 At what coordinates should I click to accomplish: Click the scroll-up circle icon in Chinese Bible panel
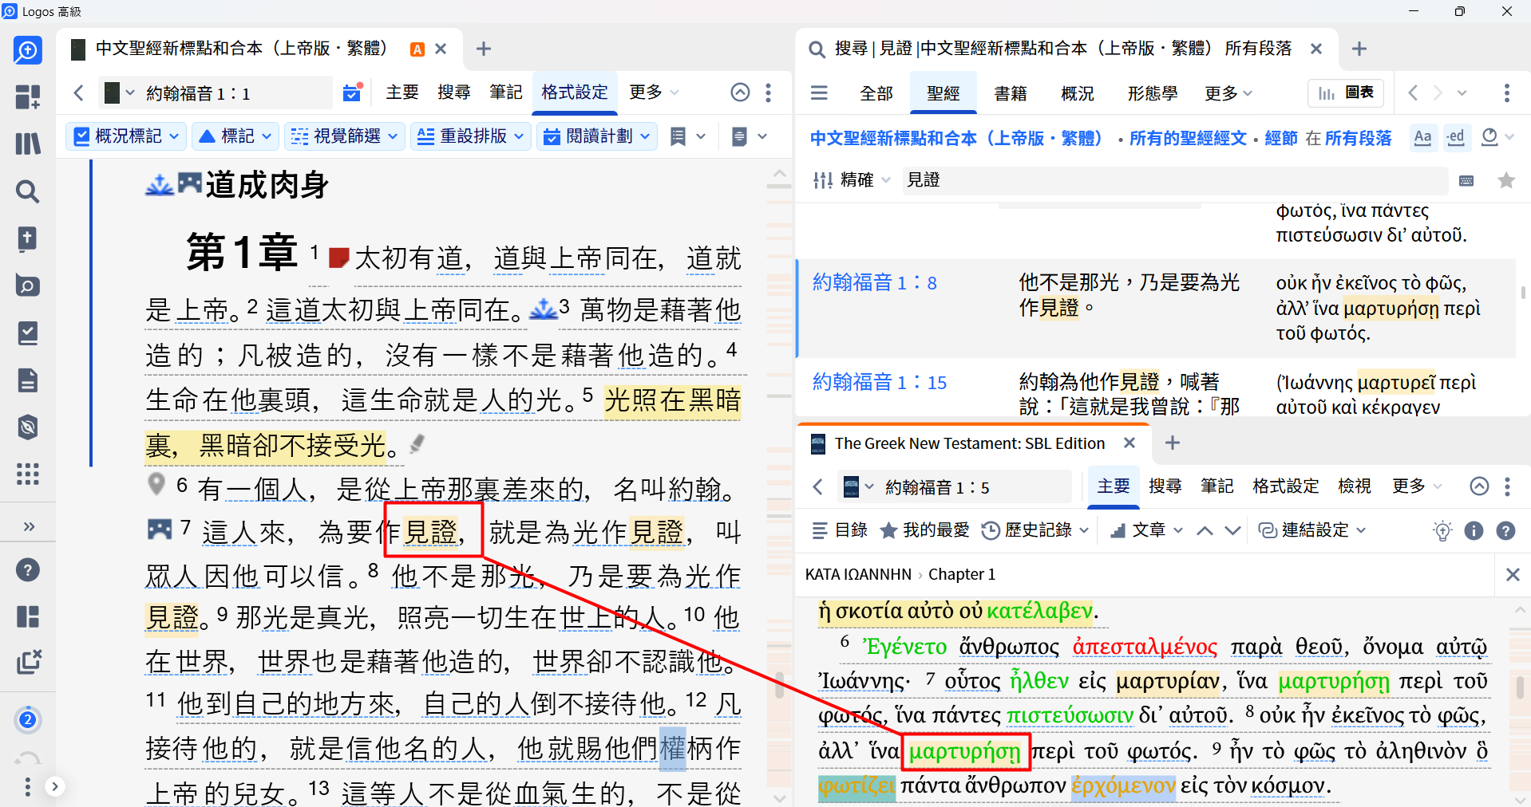(740, 93)
